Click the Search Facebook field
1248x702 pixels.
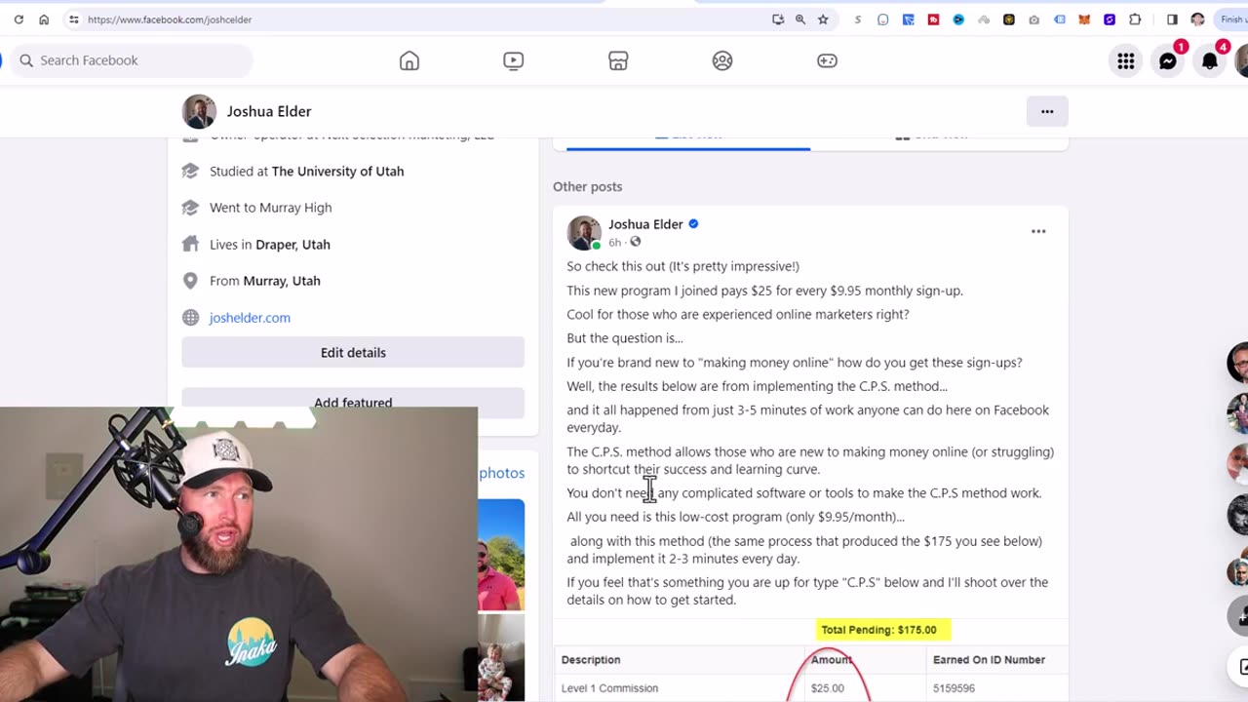coord(132,60)
